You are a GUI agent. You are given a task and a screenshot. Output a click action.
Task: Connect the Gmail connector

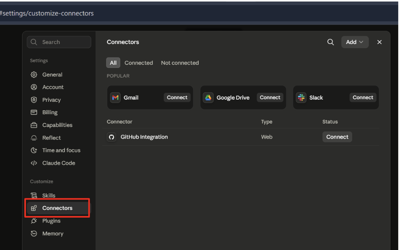coord(177,98)
